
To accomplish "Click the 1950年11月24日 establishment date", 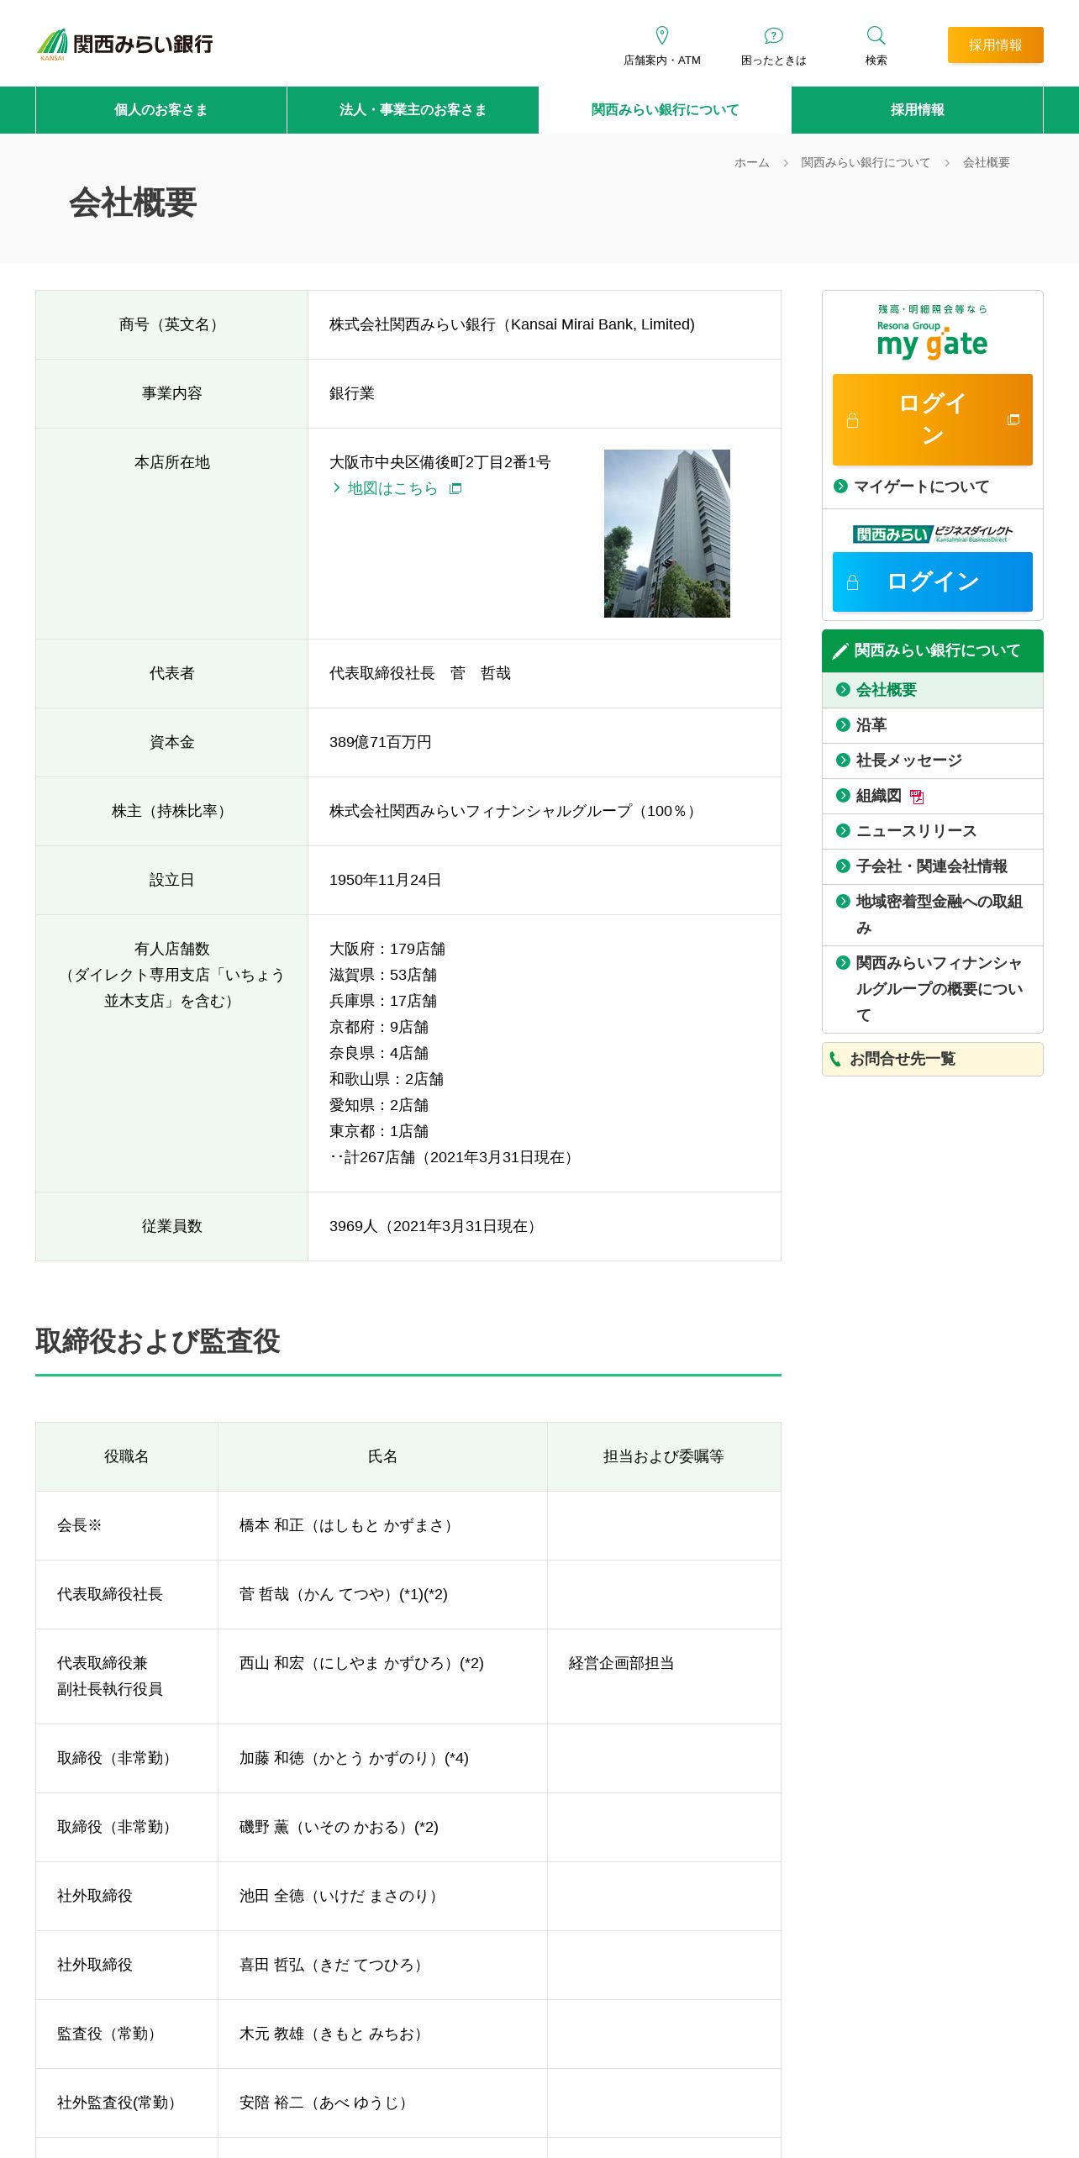I will point(385,880).
